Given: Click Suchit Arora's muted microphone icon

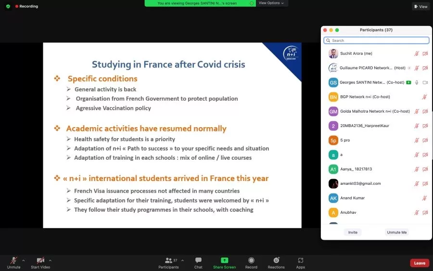Looking at the screenshot, I should pyautogui.click(x=417, y=53).
